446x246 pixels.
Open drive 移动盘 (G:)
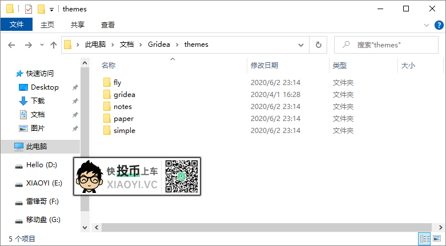43,220
